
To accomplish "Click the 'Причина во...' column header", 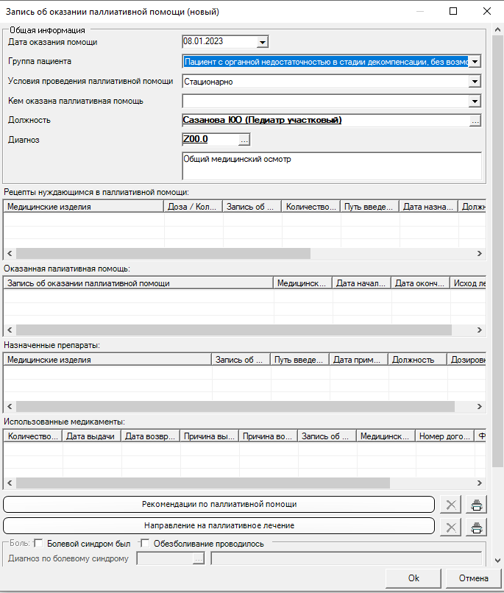I will pos(268,436).
